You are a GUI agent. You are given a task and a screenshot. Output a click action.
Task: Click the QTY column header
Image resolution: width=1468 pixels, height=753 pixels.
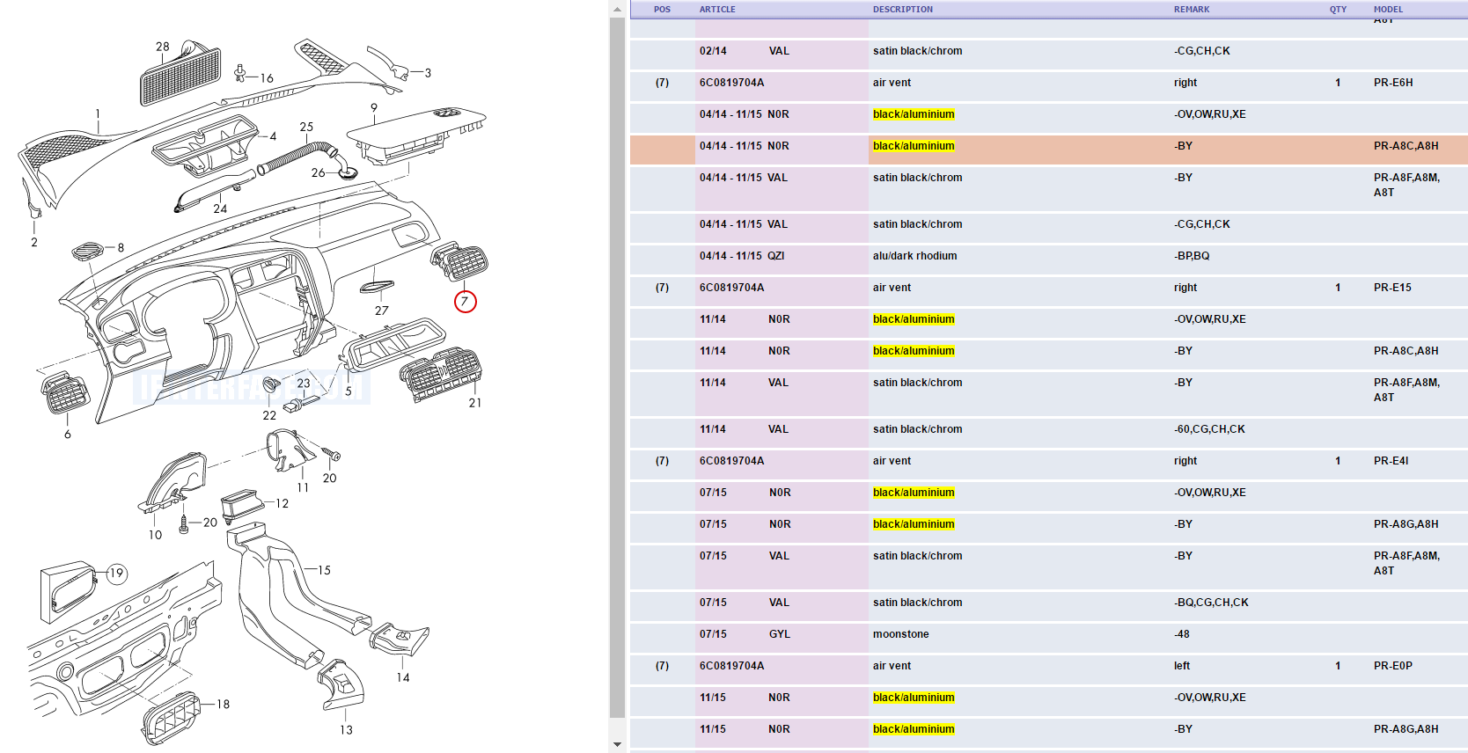1338,10
